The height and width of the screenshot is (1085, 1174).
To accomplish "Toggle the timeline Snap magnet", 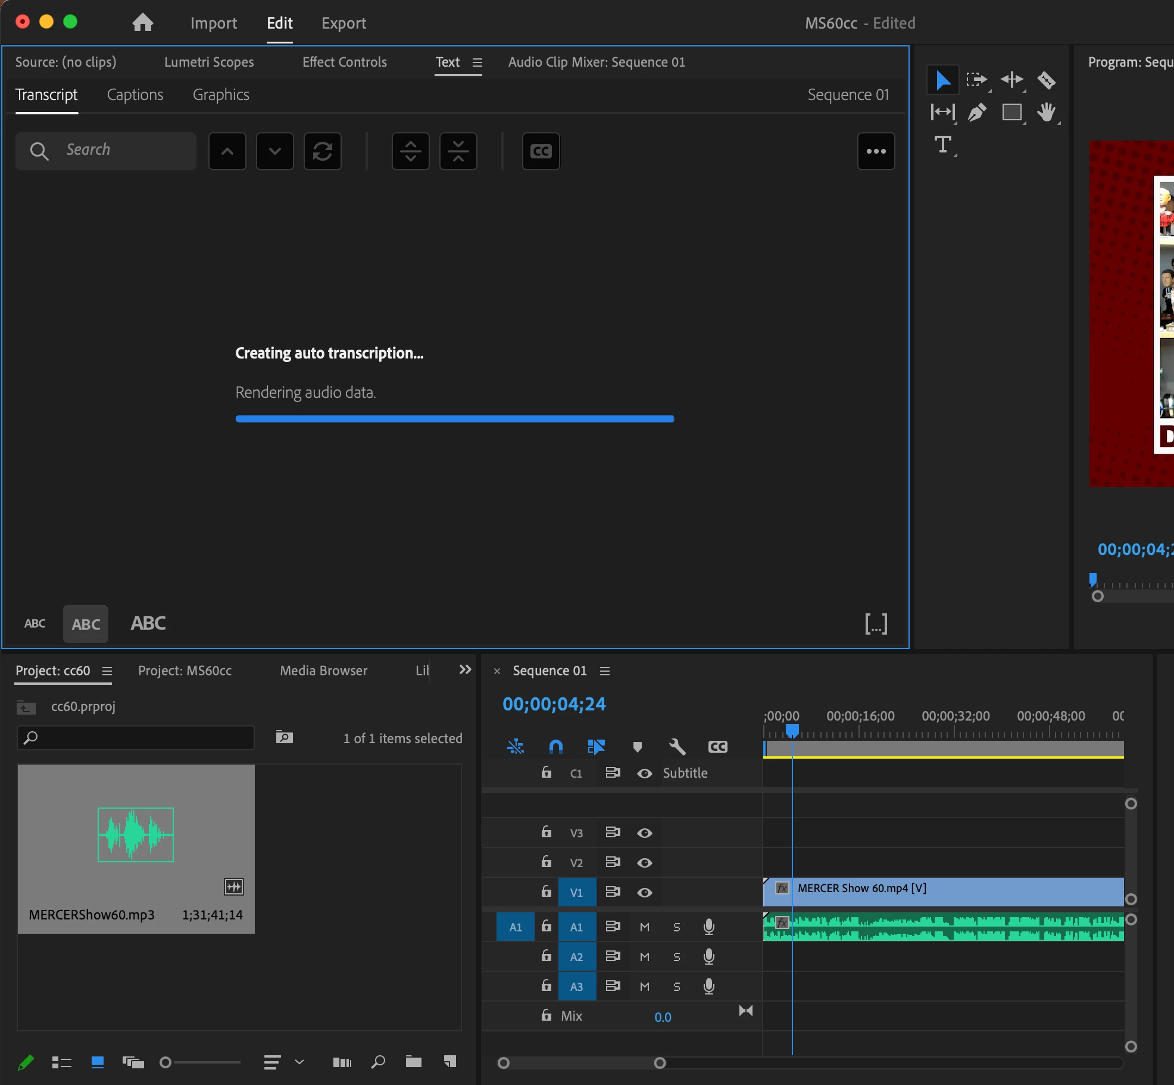I will pyautogui.click(x=555, y=746).
